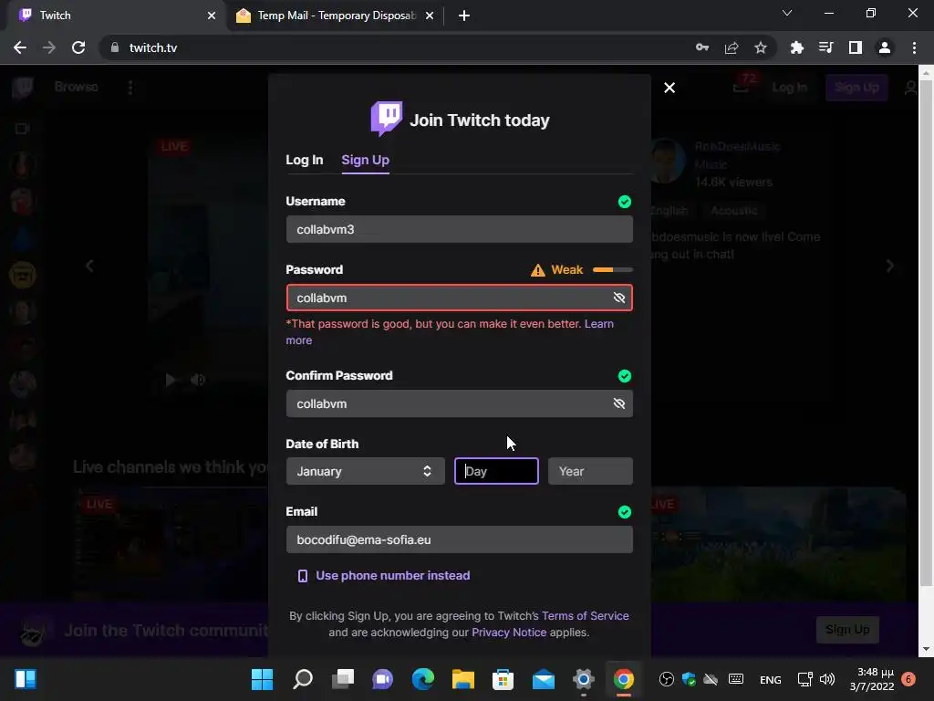The height and width of the screenshot is (701, 934).
Task: Switch to the Twitch browser tab
Action: 113,16
